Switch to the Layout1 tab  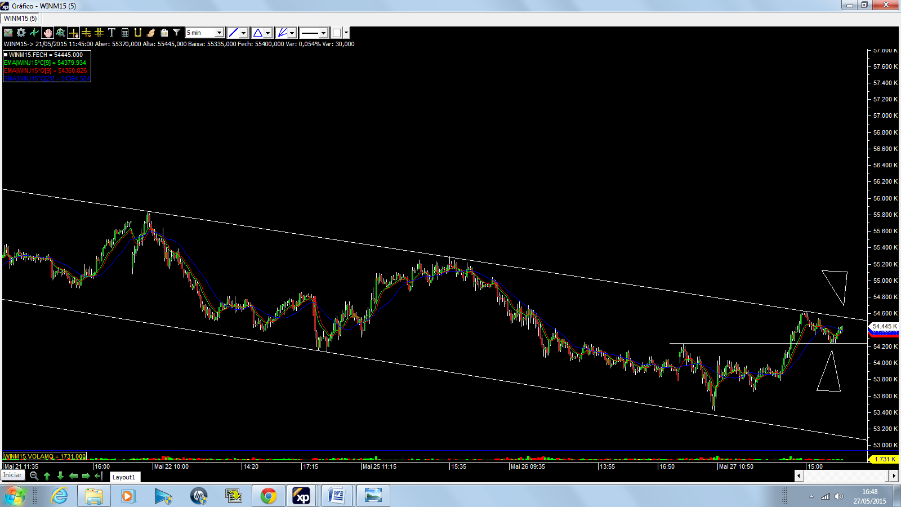[x=124, y=477]
